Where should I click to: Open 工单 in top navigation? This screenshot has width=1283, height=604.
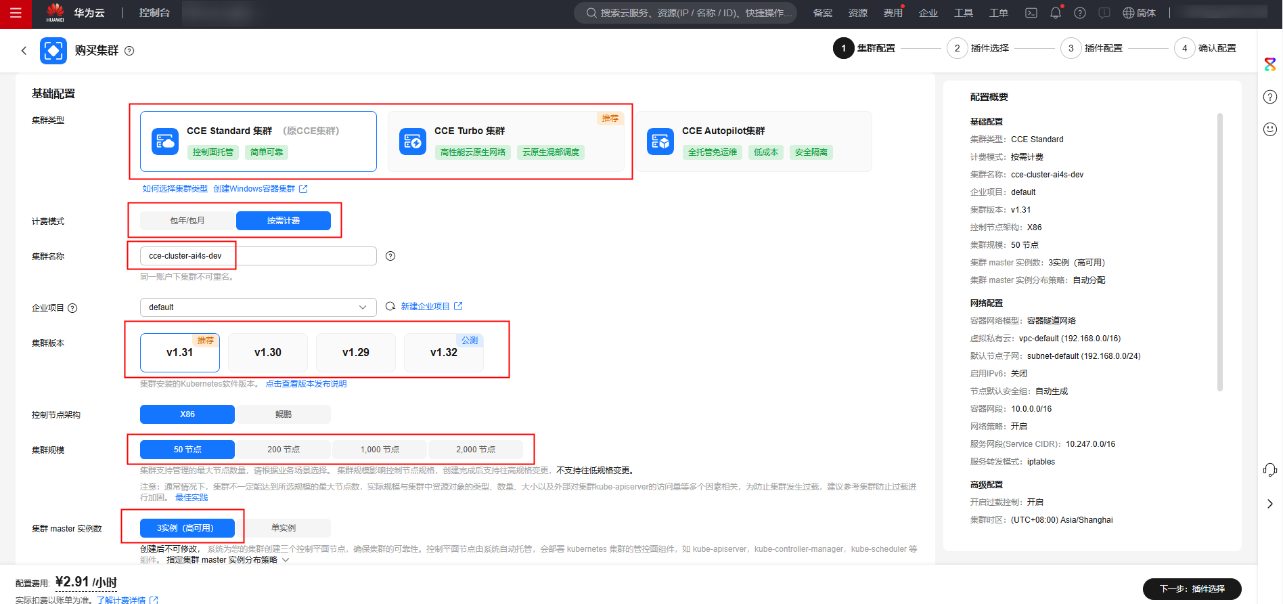pos(999,13)
